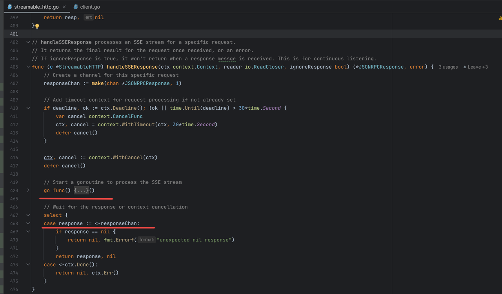Click the Go file icon on client.go tab
Image resolution: width=502 pixels, height=294 pixels.
click(75, 7)
